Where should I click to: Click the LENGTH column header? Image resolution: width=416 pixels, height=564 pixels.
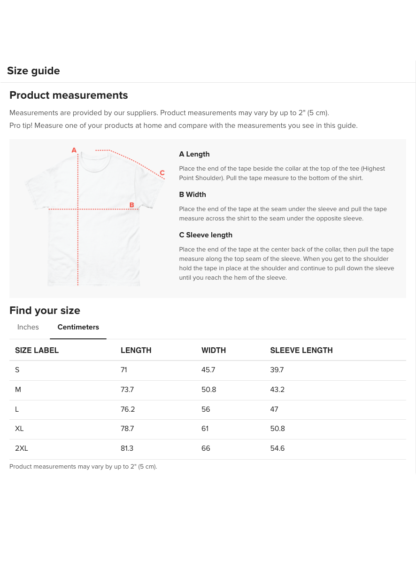pos(136,350)
